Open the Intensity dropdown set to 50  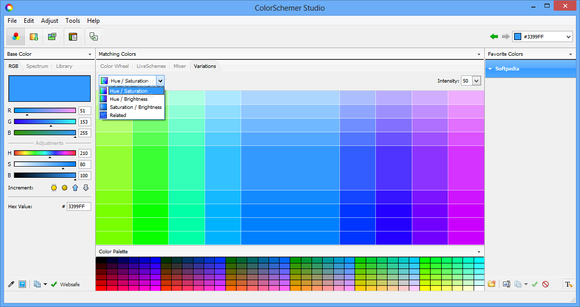pyautogui.click(x=477, y=81)
